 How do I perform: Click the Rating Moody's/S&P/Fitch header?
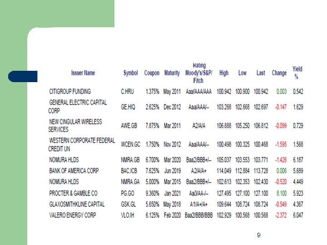coord(198,73)
